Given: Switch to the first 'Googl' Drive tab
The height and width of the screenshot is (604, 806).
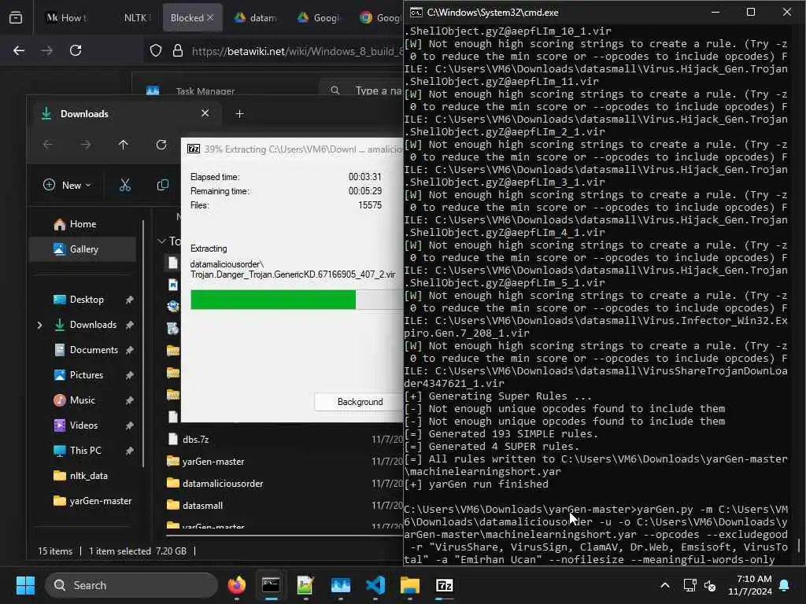Looking at the screenshot, I should click(319, 17).
